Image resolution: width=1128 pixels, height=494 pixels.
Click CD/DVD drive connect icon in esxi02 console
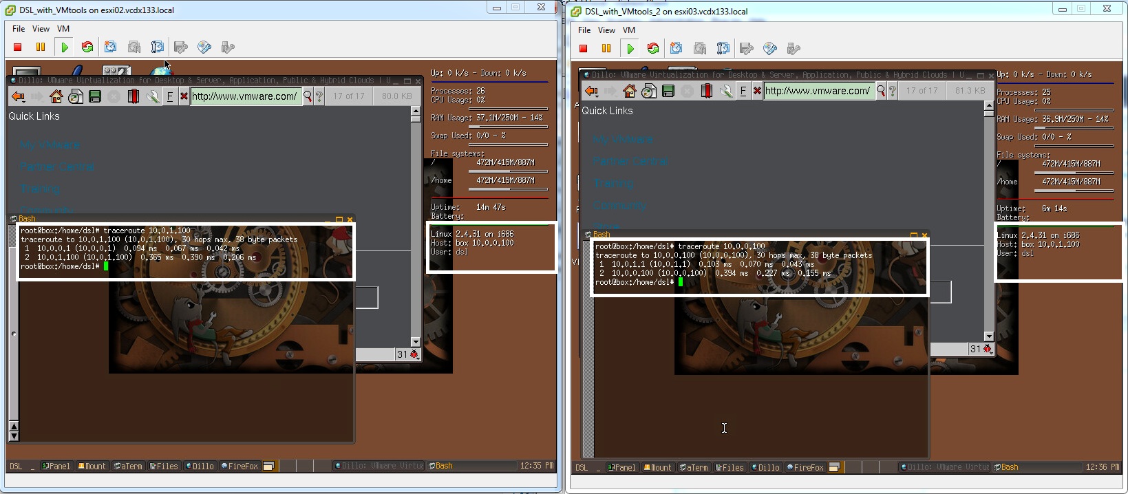coord(204,47)
